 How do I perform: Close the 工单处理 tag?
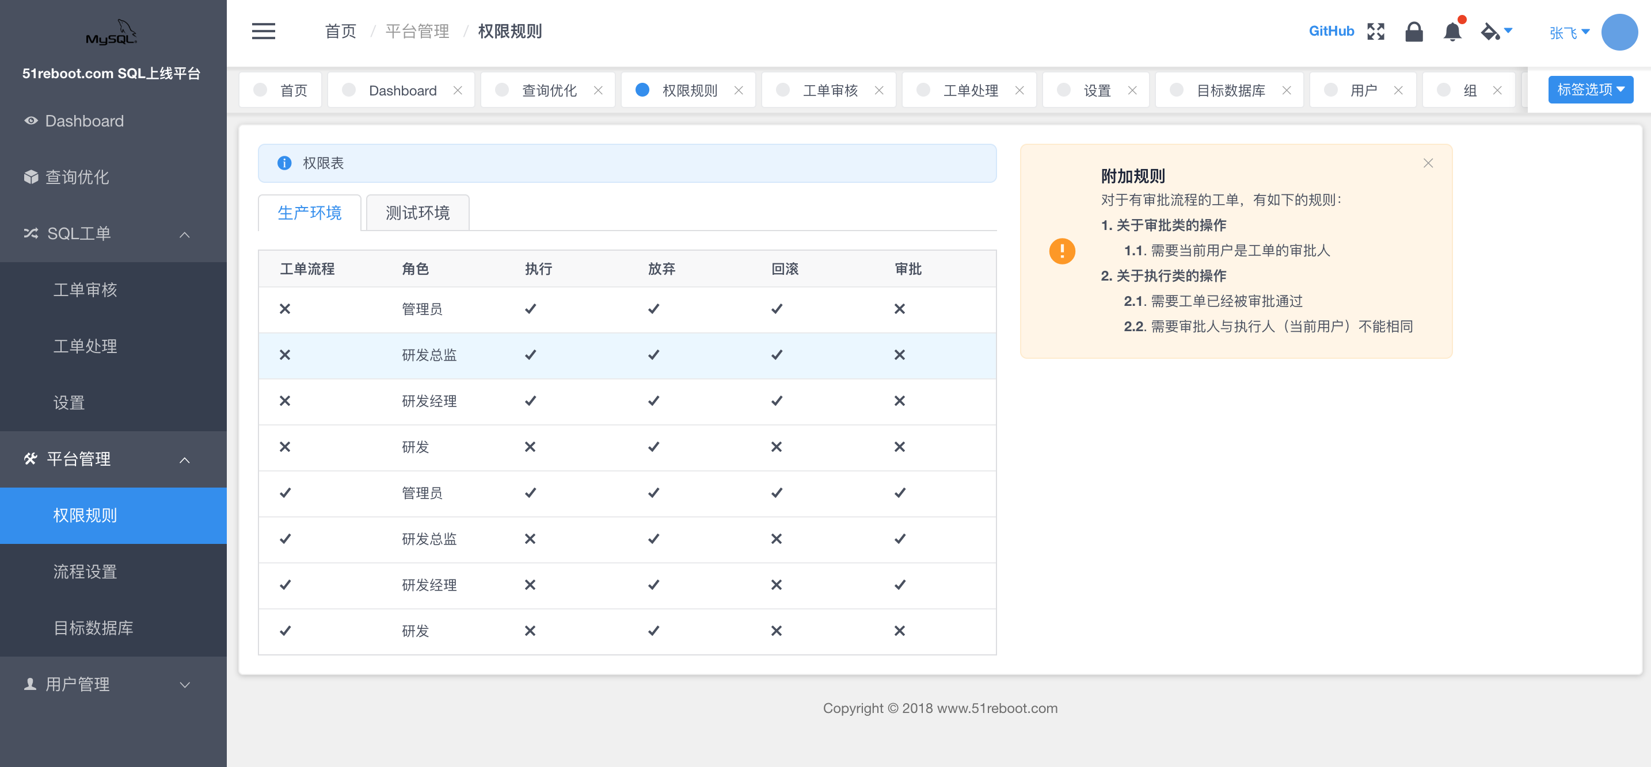1019,90
